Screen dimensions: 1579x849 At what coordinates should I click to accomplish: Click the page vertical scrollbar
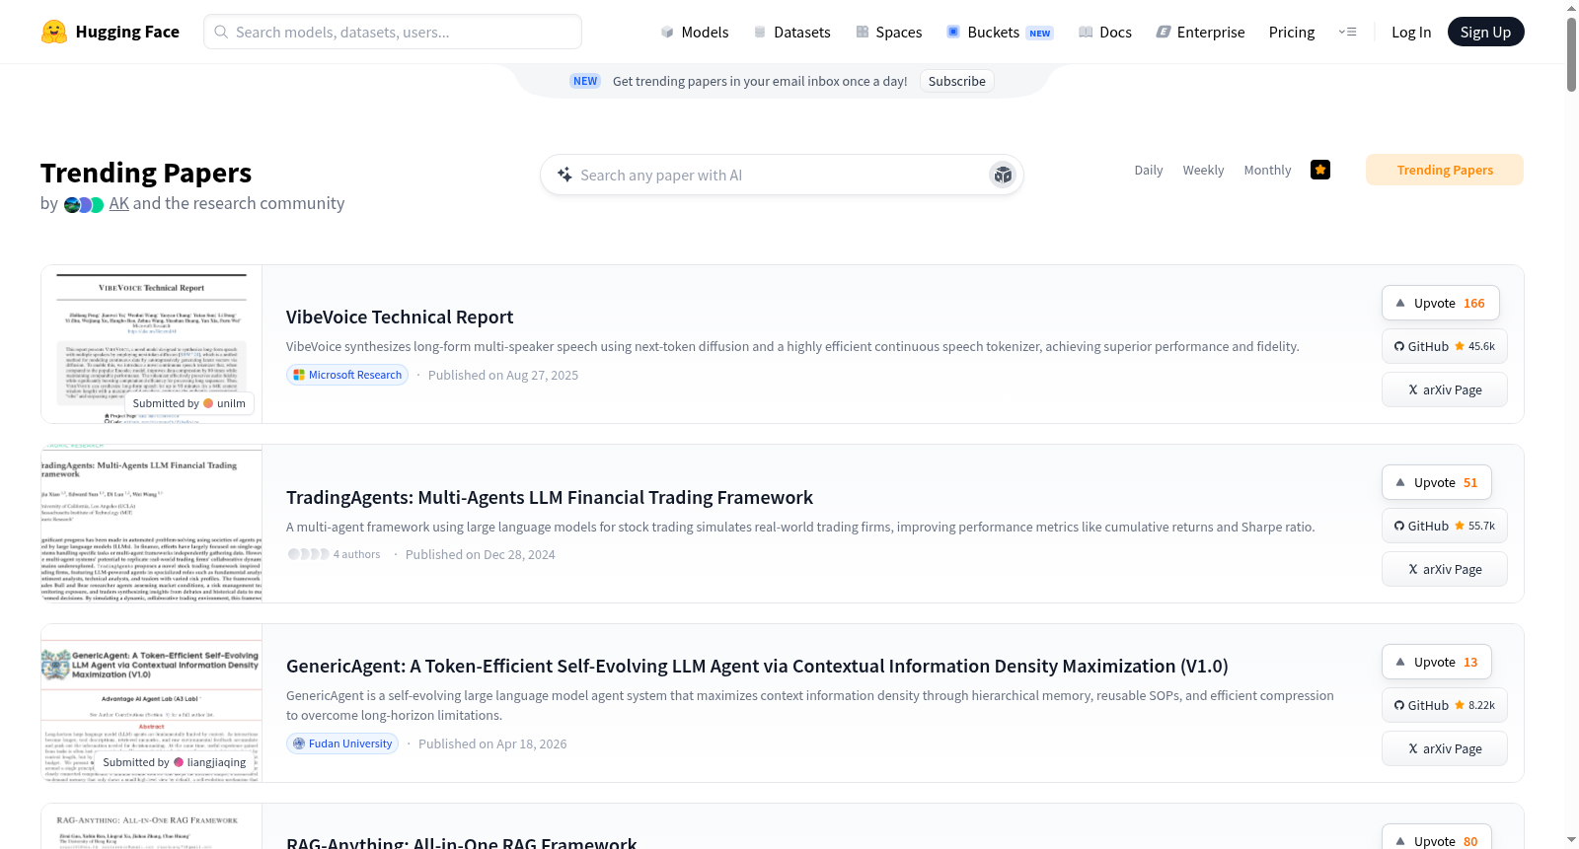[x=1571, y=54]
